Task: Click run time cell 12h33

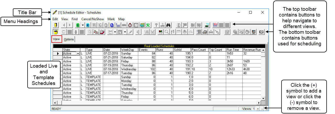Action: pyautogui.click(x=234, y=69)
